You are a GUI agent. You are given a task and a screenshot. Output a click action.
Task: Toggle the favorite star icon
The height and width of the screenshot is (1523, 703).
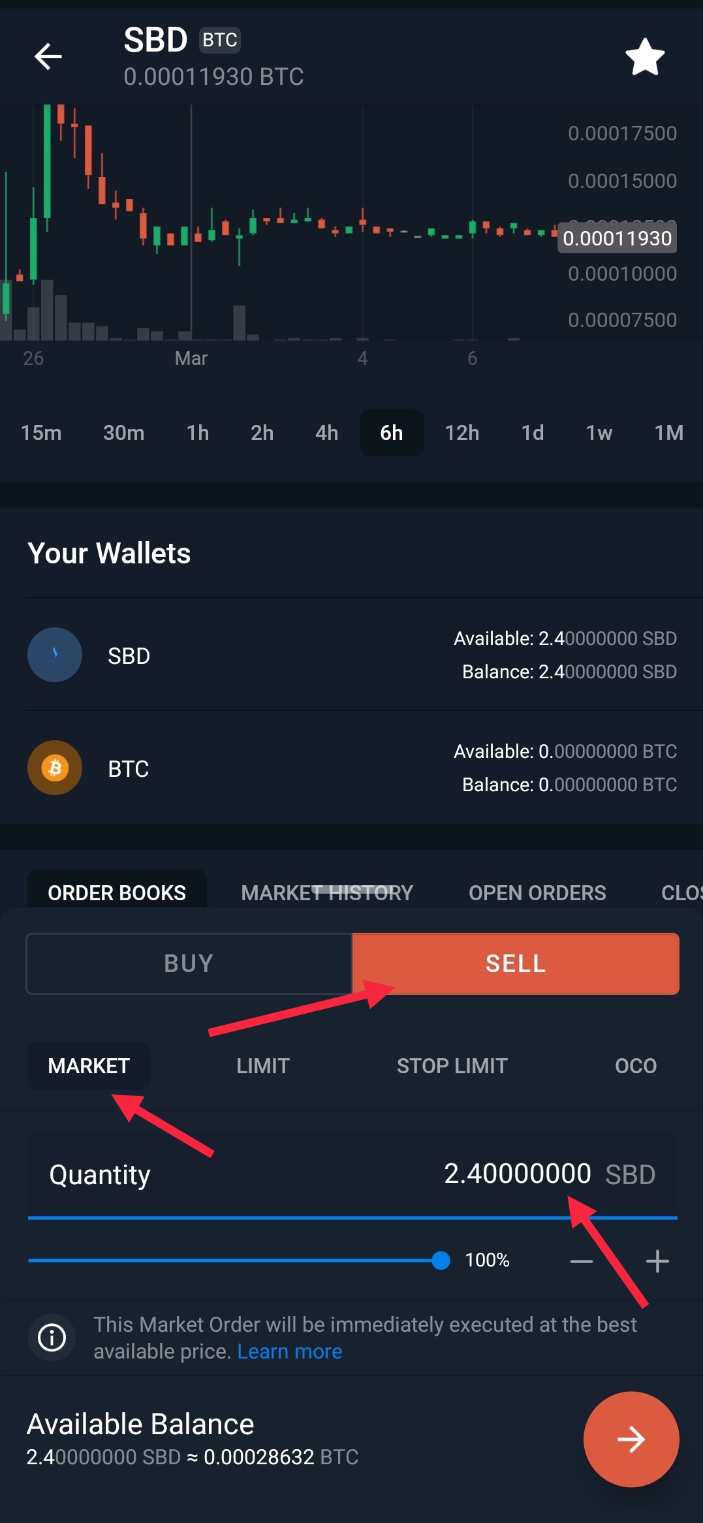(645, 57)
